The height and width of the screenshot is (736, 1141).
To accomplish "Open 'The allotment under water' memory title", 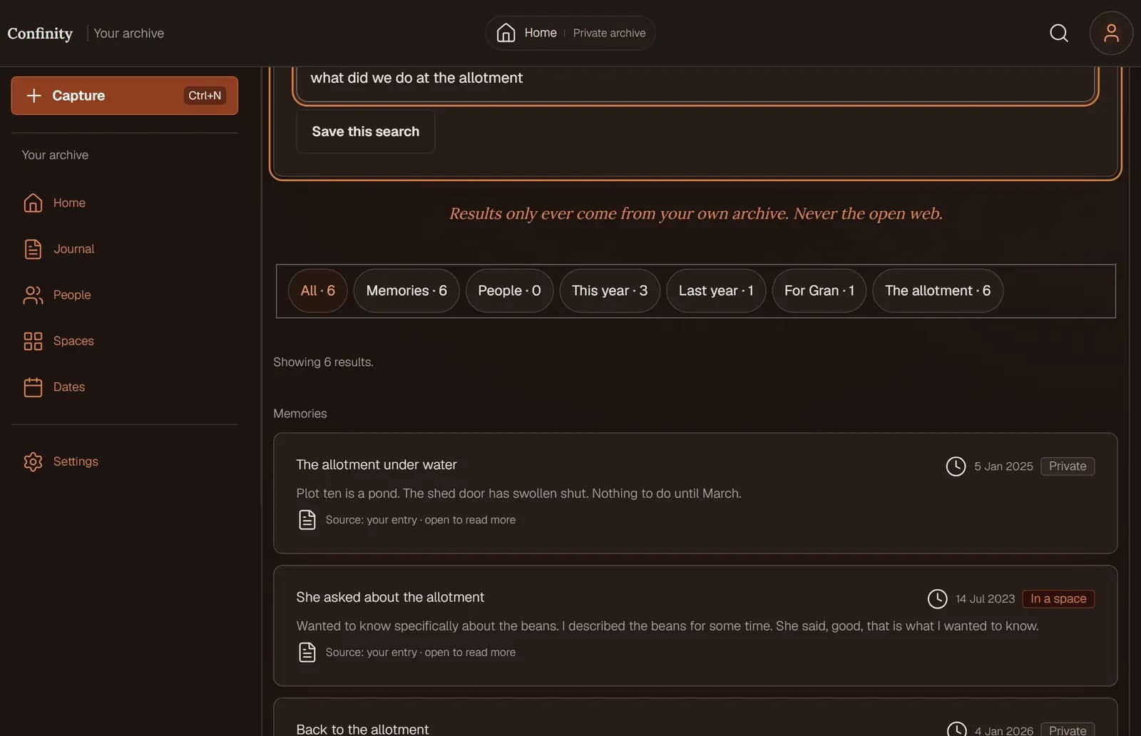I will click(377, 464).
